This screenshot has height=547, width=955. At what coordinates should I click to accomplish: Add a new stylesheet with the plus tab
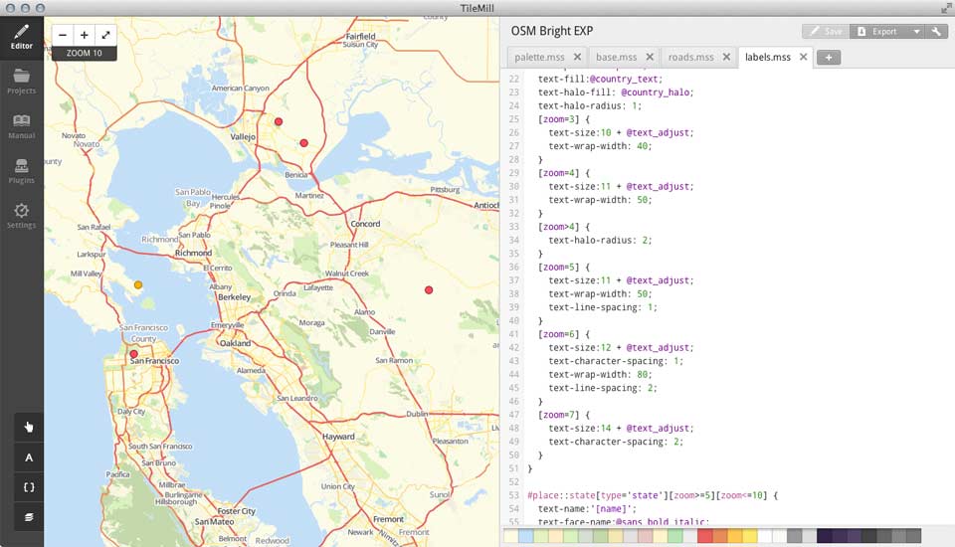(829, 58)
